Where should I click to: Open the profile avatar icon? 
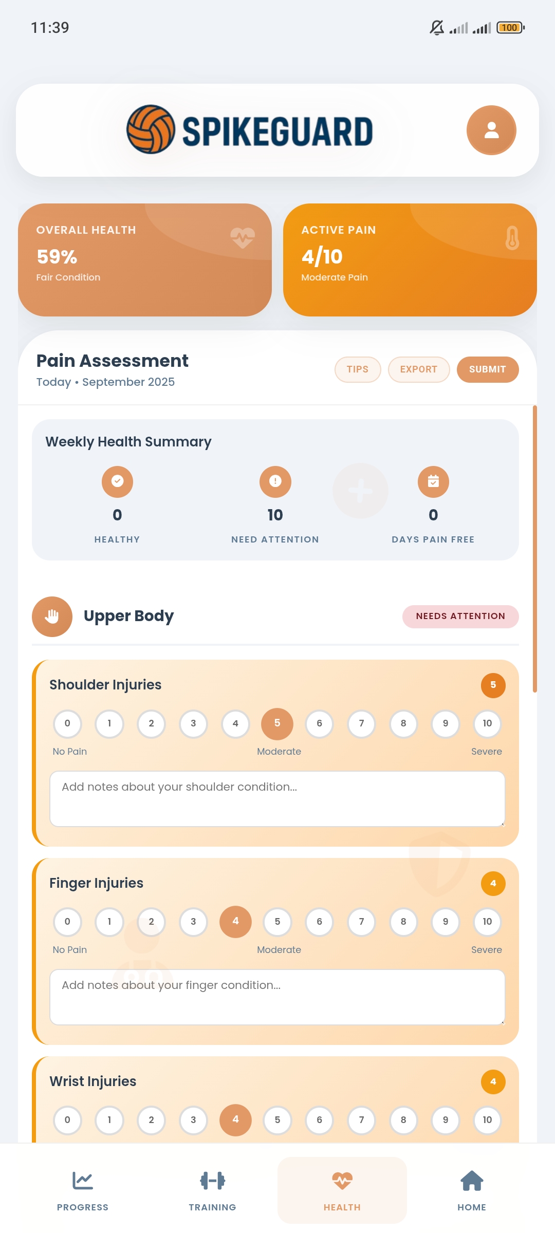491,130
